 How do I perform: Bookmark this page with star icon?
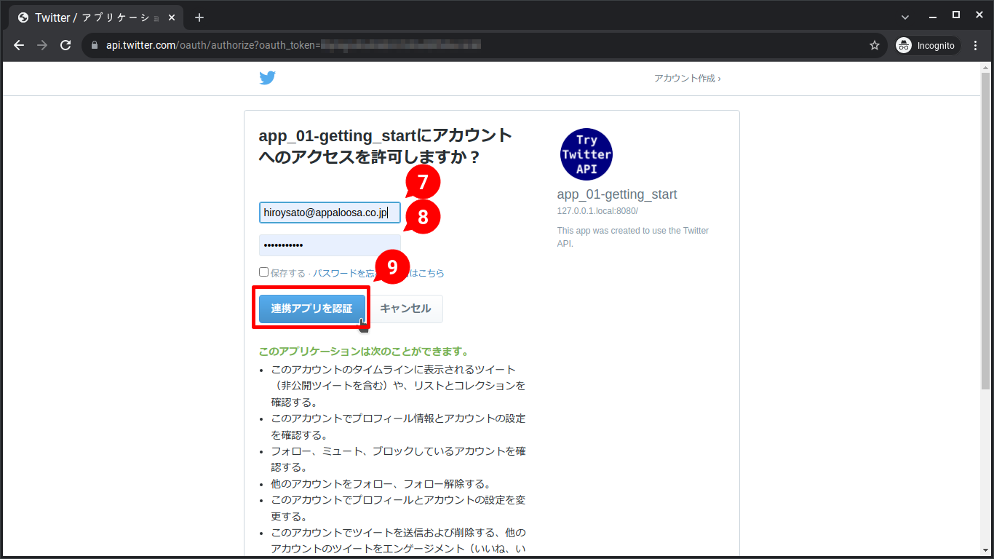click(874, 45)
